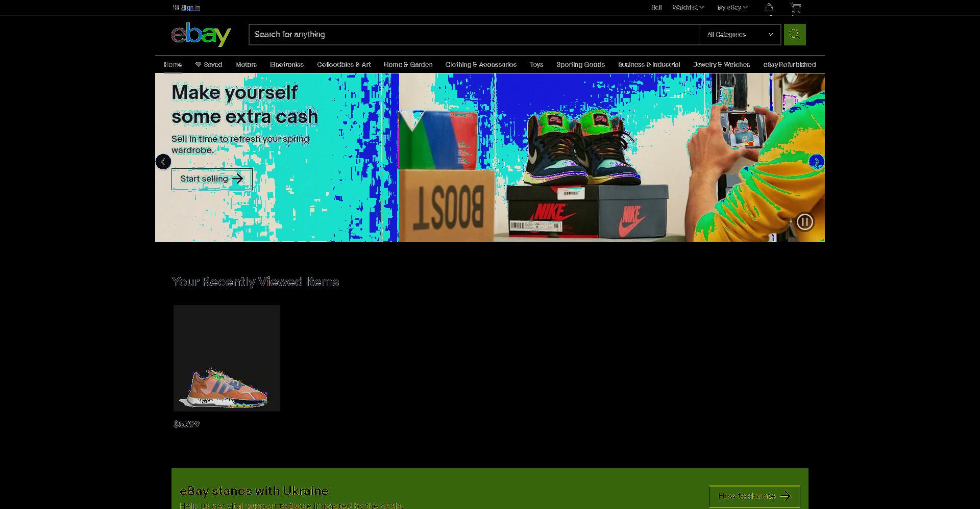
Task: Click the Sign in link
Action: point(190,8)
